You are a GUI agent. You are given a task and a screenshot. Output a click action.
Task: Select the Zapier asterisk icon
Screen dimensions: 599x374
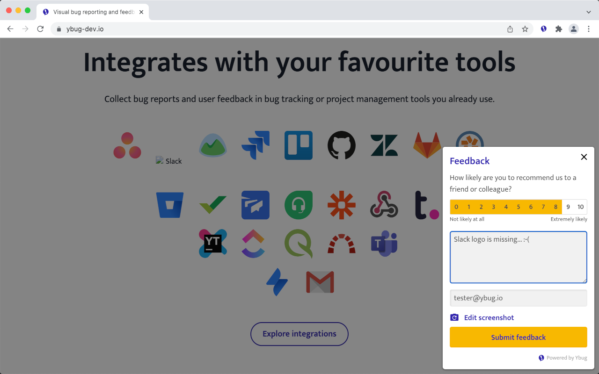point(341,205)
